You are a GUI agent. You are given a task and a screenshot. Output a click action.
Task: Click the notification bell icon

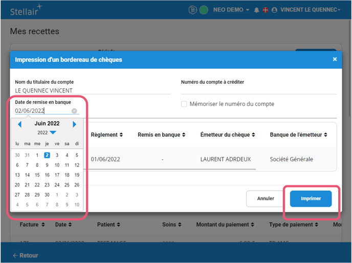coord(256,10)
